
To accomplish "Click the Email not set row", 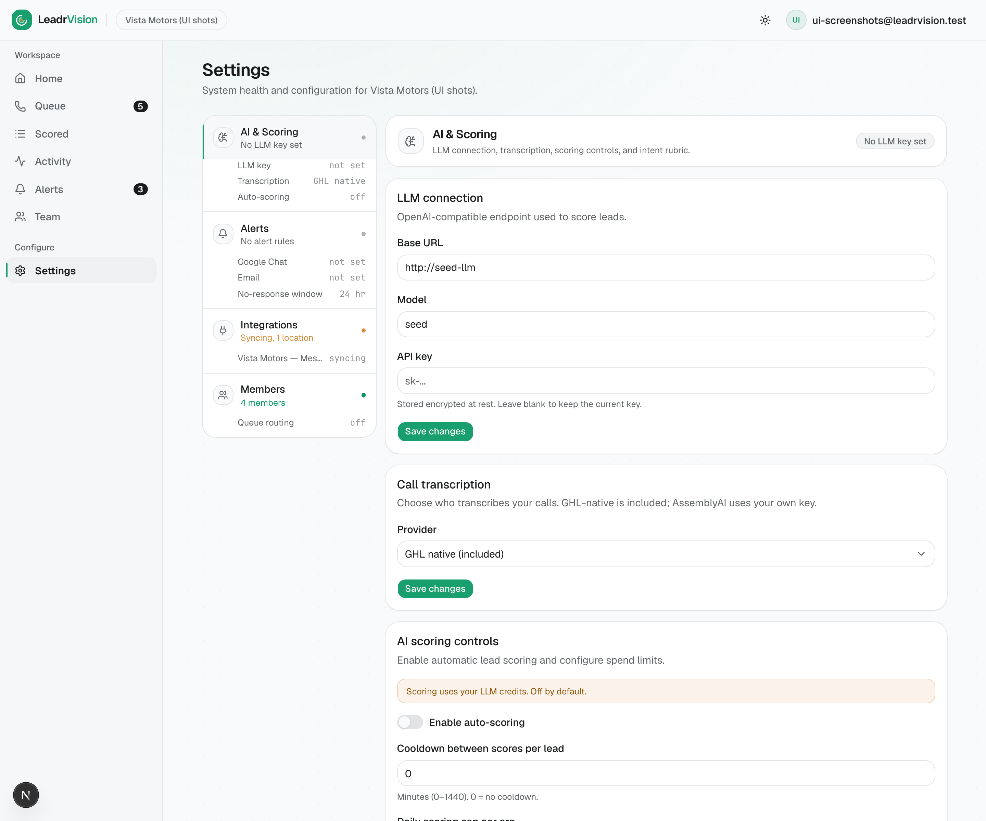I will tap(301, 278).
